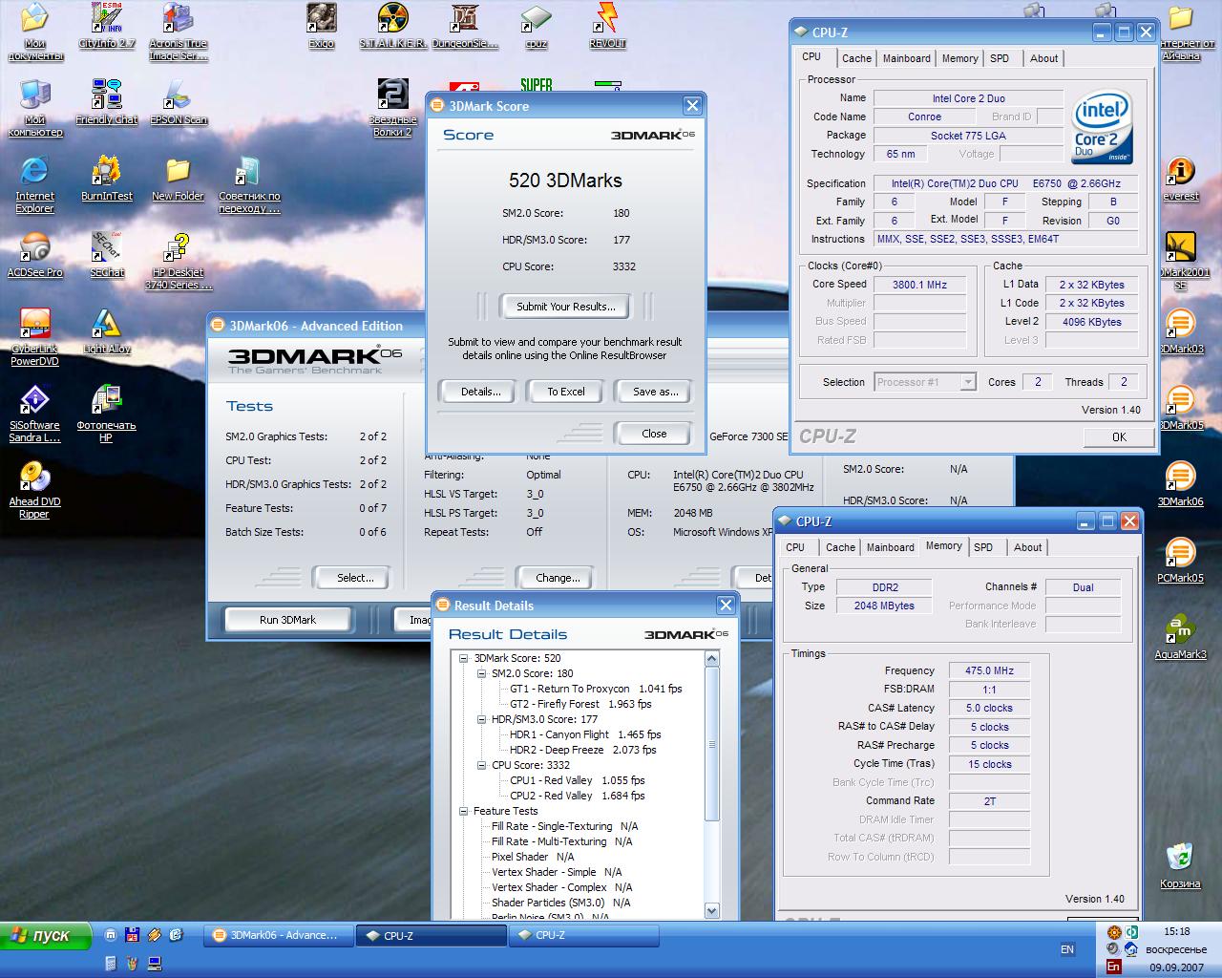Collapse the CPU Score: 3332 node
The height and width of the screenshot is (978, 1222).
482,765
